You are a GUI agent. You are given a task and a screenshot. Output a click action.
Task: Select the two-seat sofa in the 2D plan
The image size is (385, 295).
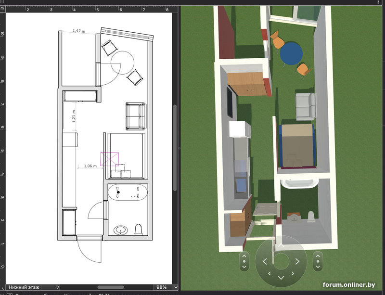tap(136, 116)
